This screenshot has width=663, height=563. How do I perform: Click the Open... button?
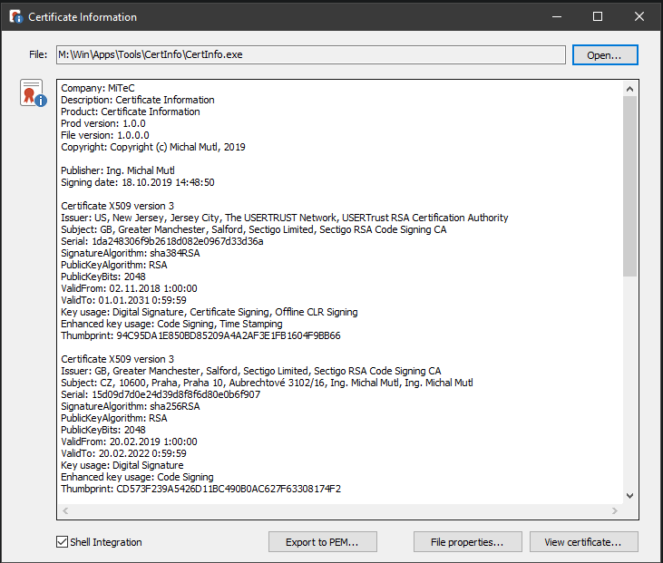point(605,55)
